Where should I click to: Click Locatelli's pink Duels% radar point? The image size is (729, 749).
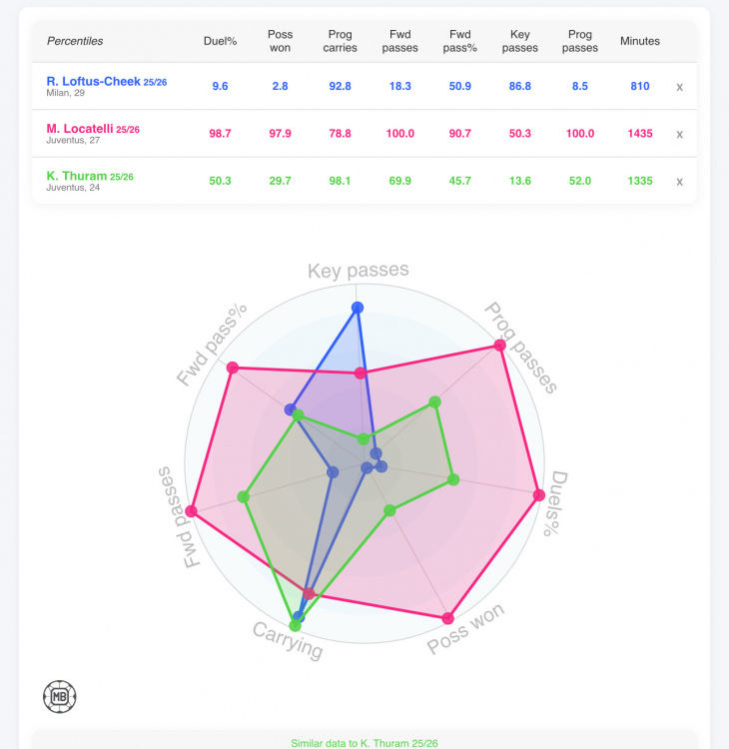[539, 495]
